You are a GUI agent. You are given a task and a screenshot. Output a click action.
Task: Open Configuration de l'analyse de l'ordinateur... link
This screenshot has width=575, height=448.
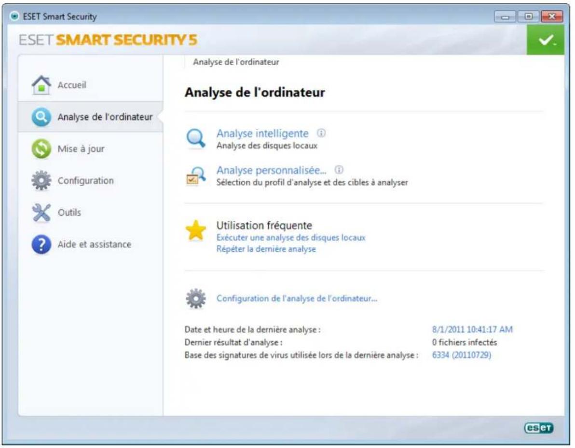297,299
